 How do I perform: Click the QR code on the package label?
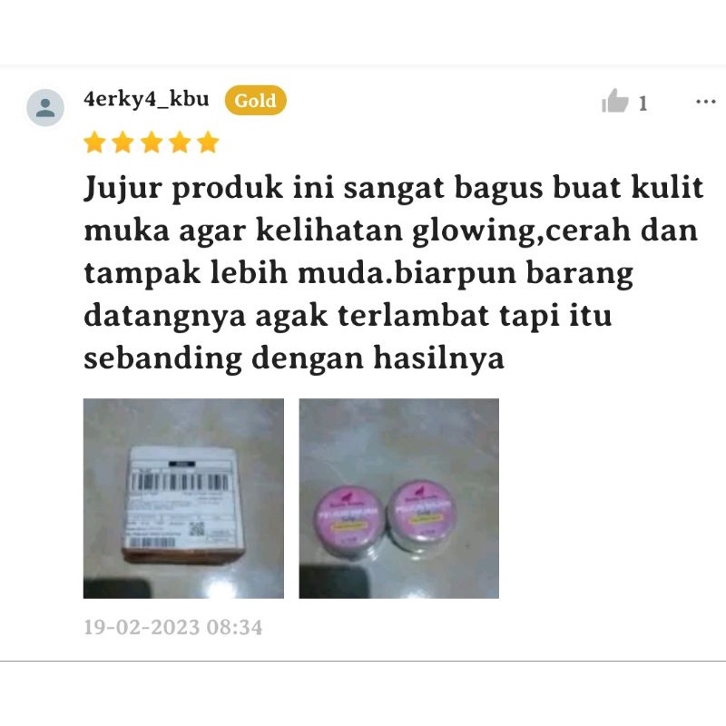click(x=197, y=528)
